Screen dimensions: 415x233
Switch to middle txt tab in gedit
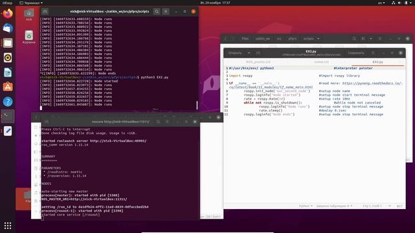pyautogui.click(x=322, y=62)
